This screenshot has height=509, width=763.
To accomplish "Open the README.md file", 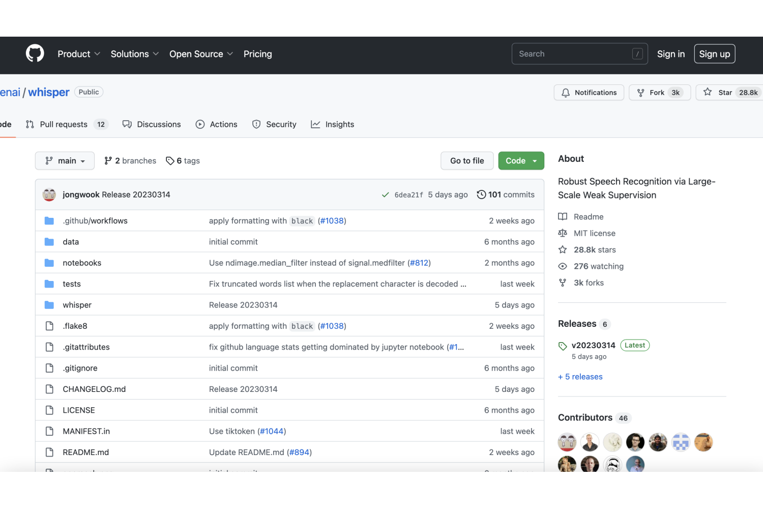I will tap(86, 452).
